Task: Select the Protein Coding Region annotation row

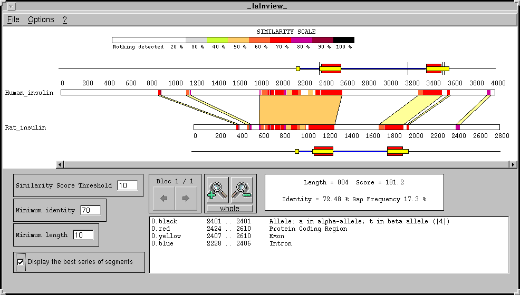Action: tap(307, 229)
